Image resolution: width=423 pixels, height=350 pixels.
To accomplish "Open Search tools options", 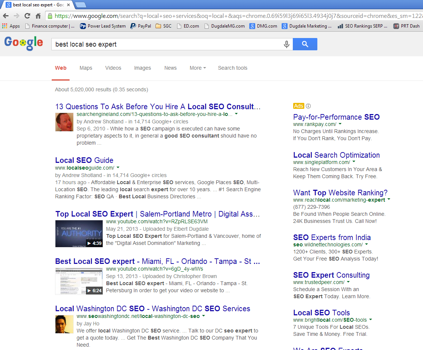I will (x=233, y=68).
